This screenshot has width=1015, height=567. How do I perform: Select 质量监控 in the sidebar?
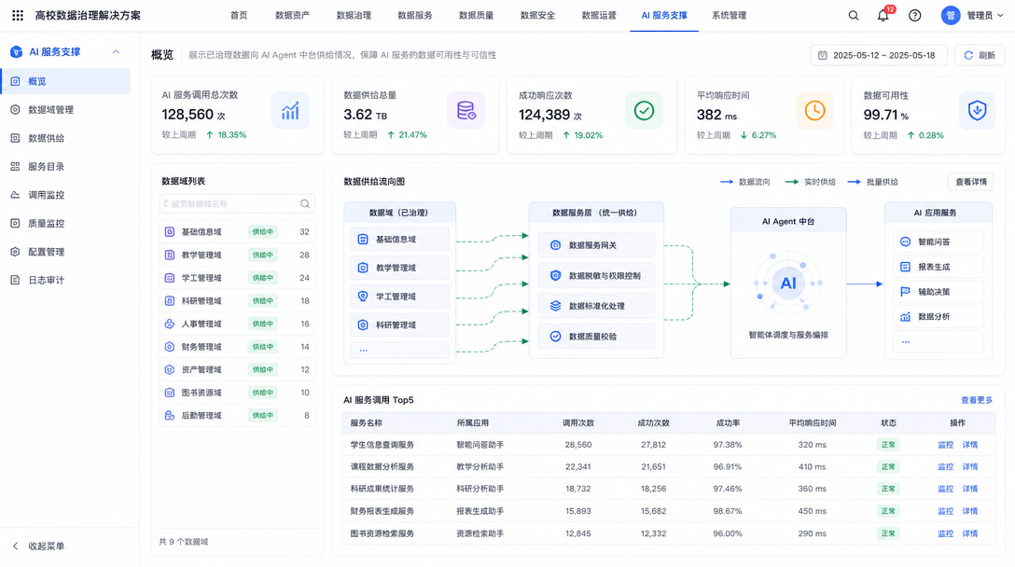65,223
